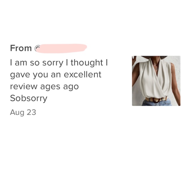Select the 'From' label
Image resolution: width=183 pixels, height=183 pixels.
21,48
